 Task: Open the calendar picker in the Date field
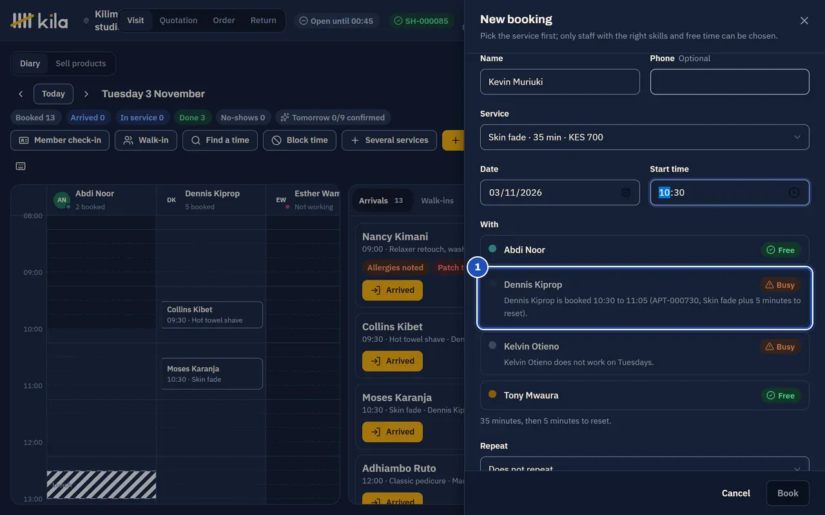coord(625,192)
